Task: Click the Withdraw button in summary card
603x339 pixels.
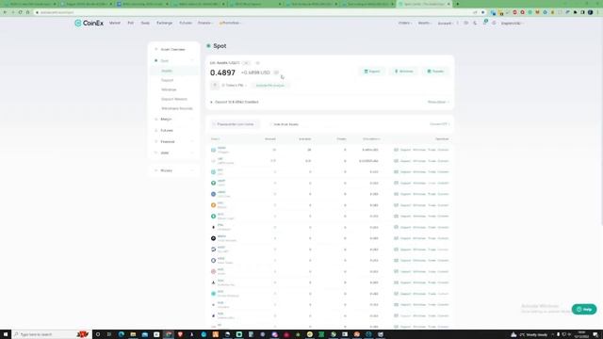Action: 404,72
